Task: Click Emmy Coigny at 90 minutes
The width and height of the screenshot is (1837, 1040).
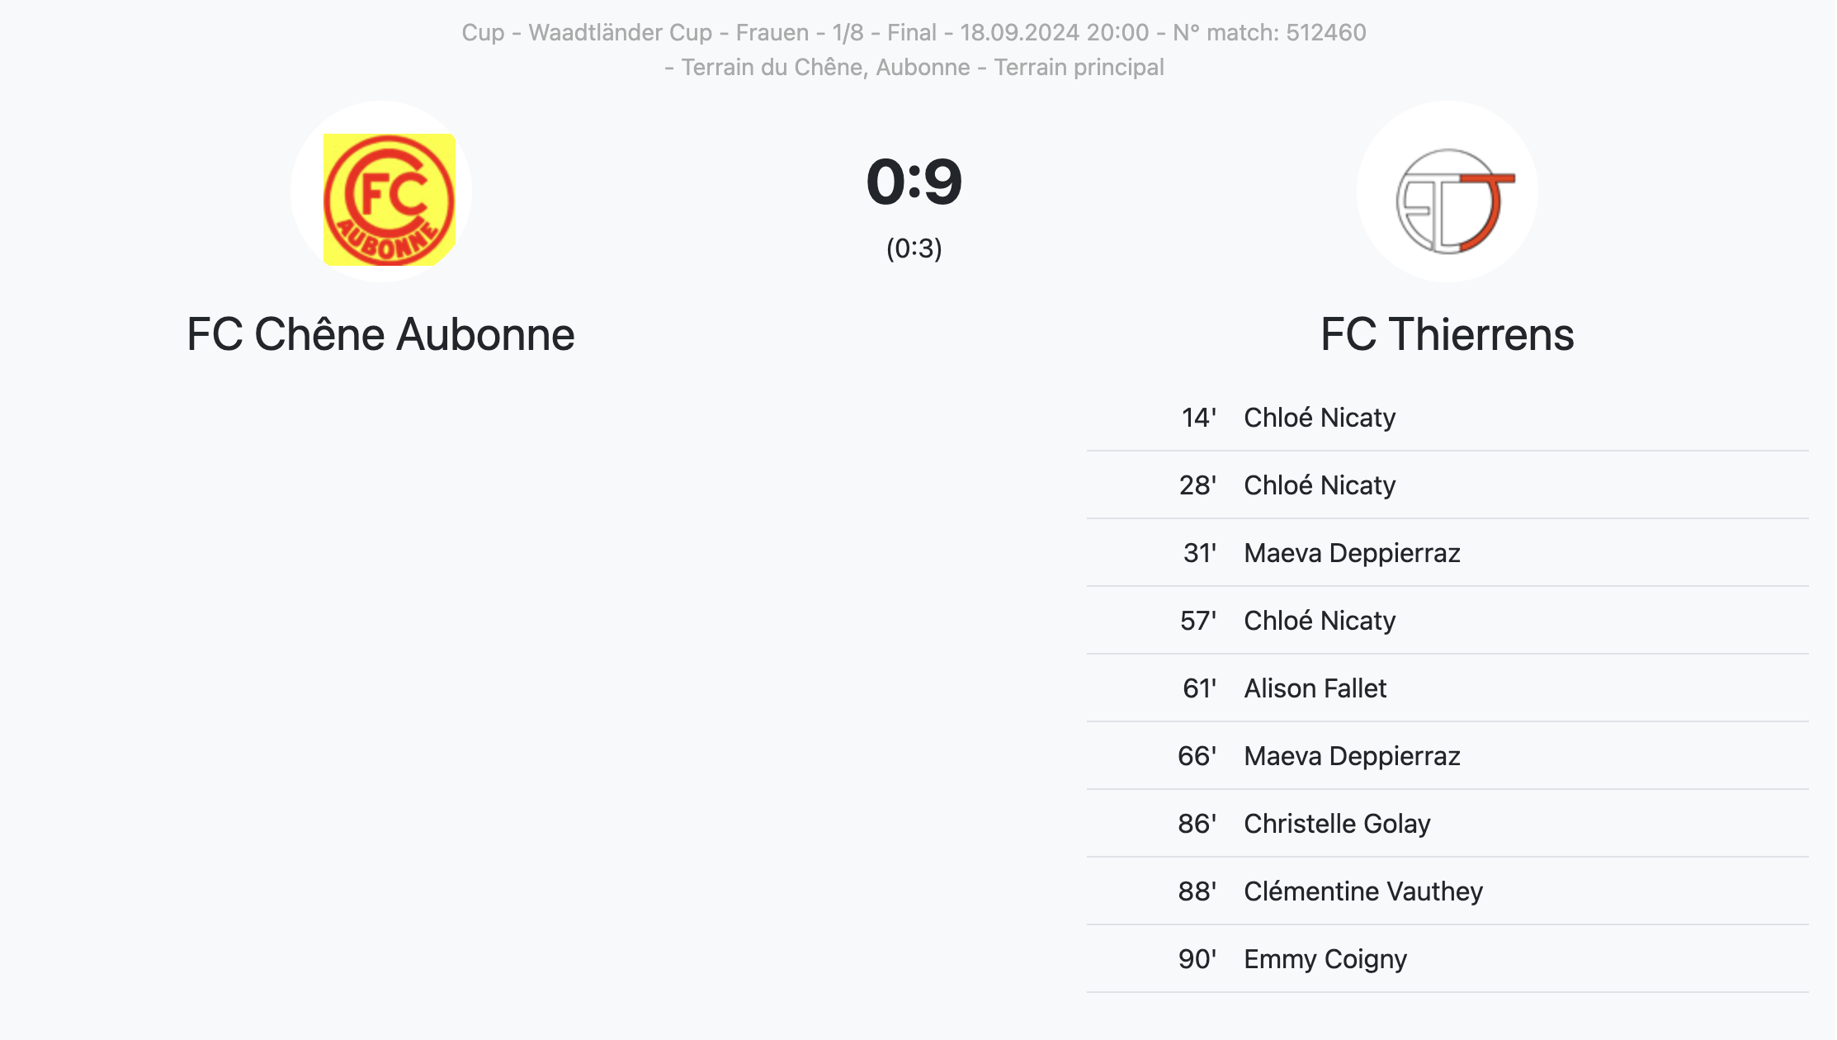Action: (1325, 959)
